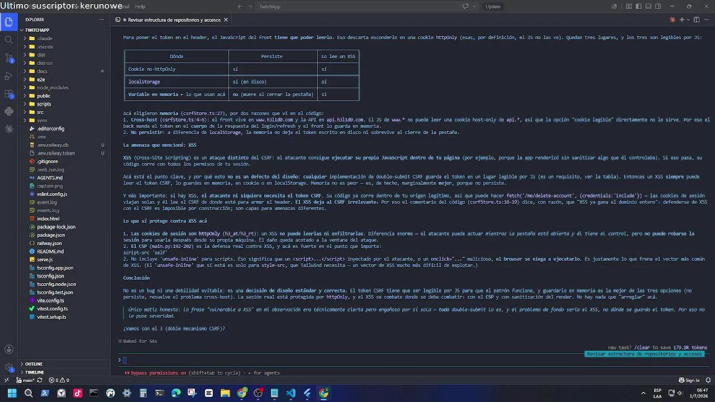Open the Accounts icon in activity bar

(x=8, y=350)
